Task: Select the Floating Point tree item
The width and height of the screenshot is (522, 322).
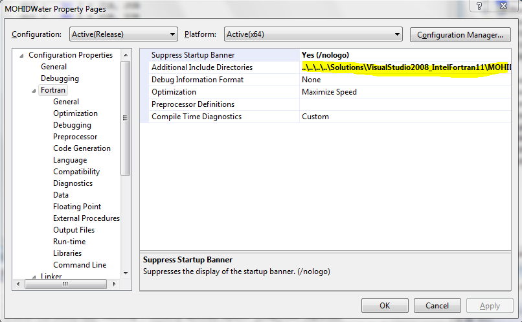Action: coord(77,207)
